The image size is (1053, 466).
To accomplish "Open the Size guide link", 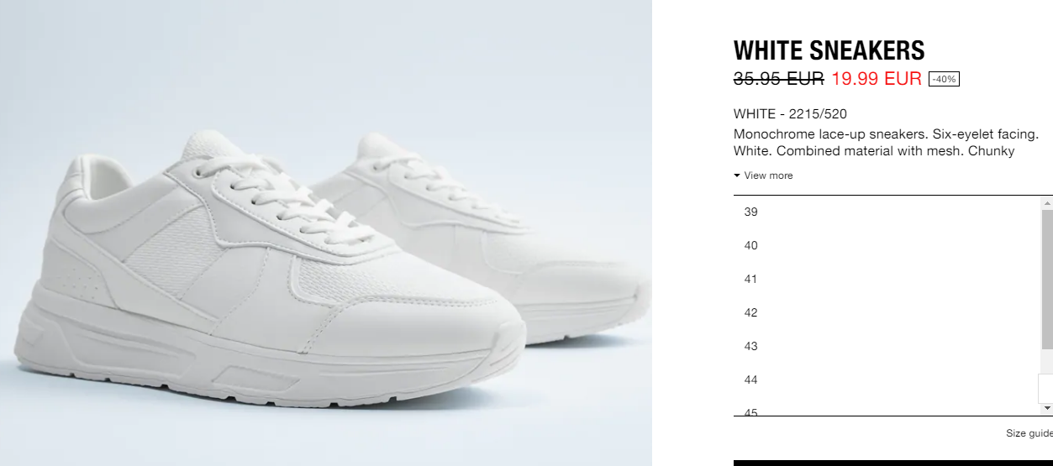I will click(x=1029, y=433).
